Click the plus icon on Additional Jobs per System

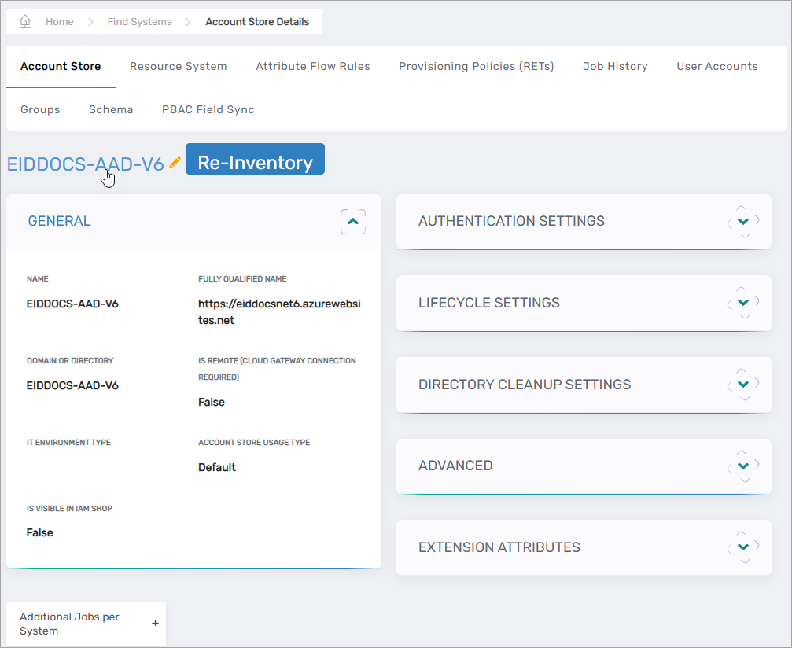pyautogui.click(x=155, y=624)
